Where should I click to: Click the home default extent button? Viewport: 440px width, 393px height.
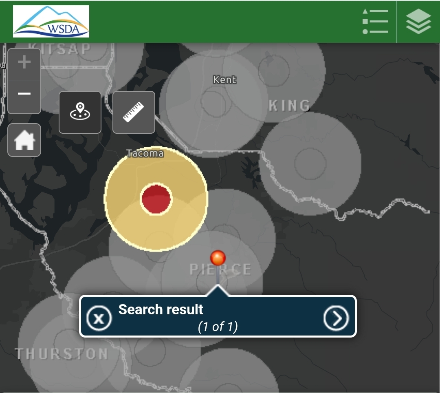[x=24, y=140]
